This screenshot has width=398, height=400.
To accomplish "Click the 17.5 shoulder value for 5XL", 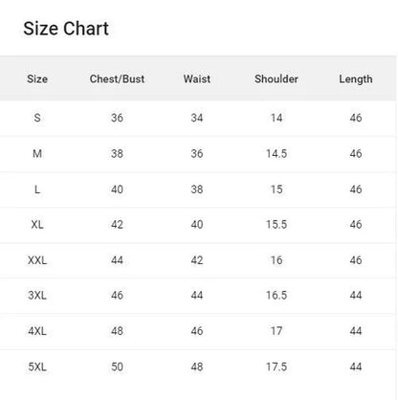I will pyautogui.click(x=276, y=367).
